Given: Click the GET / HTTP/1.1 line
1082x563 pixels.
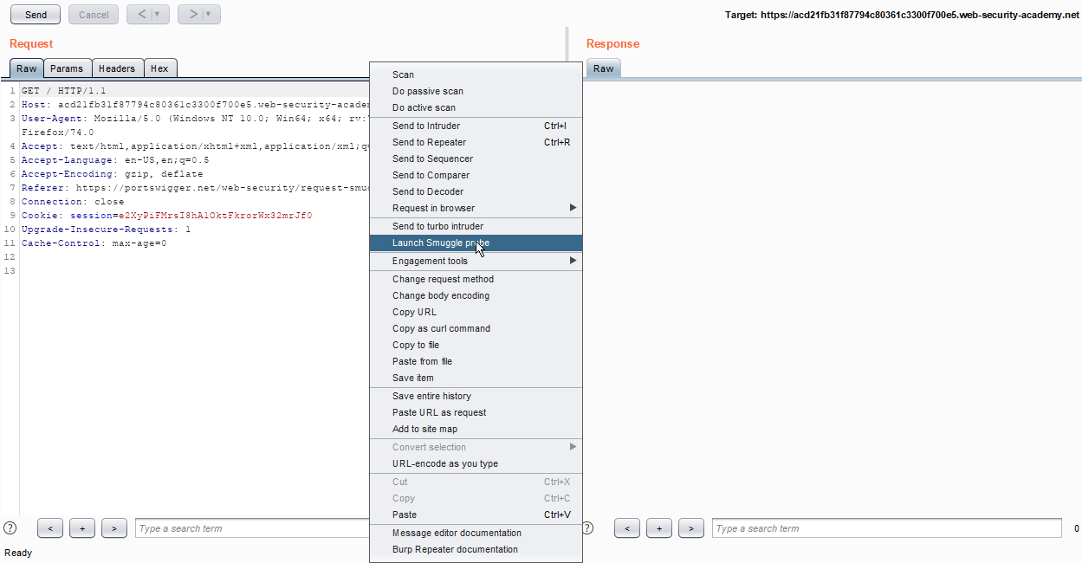Looking at the screenshot, I should pyautogui.click(x=64, y=91).
